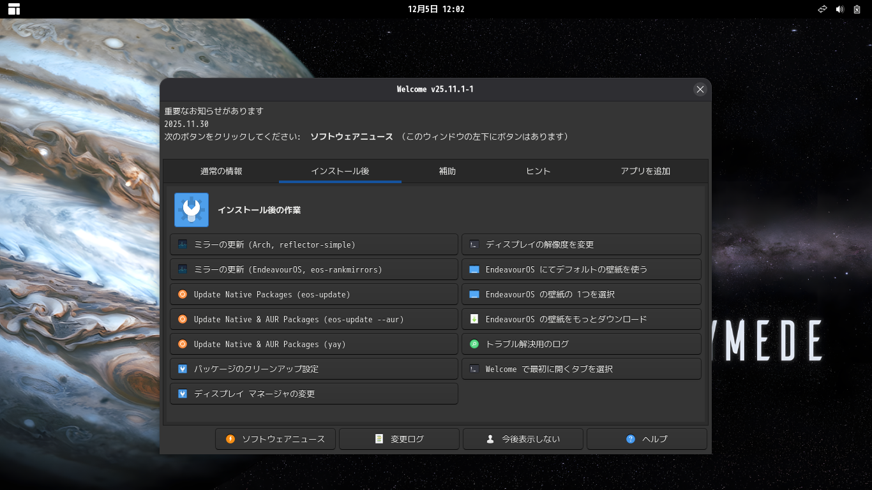
Task: Open ヘルプ from the bottom row
Action: pyautogui.click(x=647, y=439)
